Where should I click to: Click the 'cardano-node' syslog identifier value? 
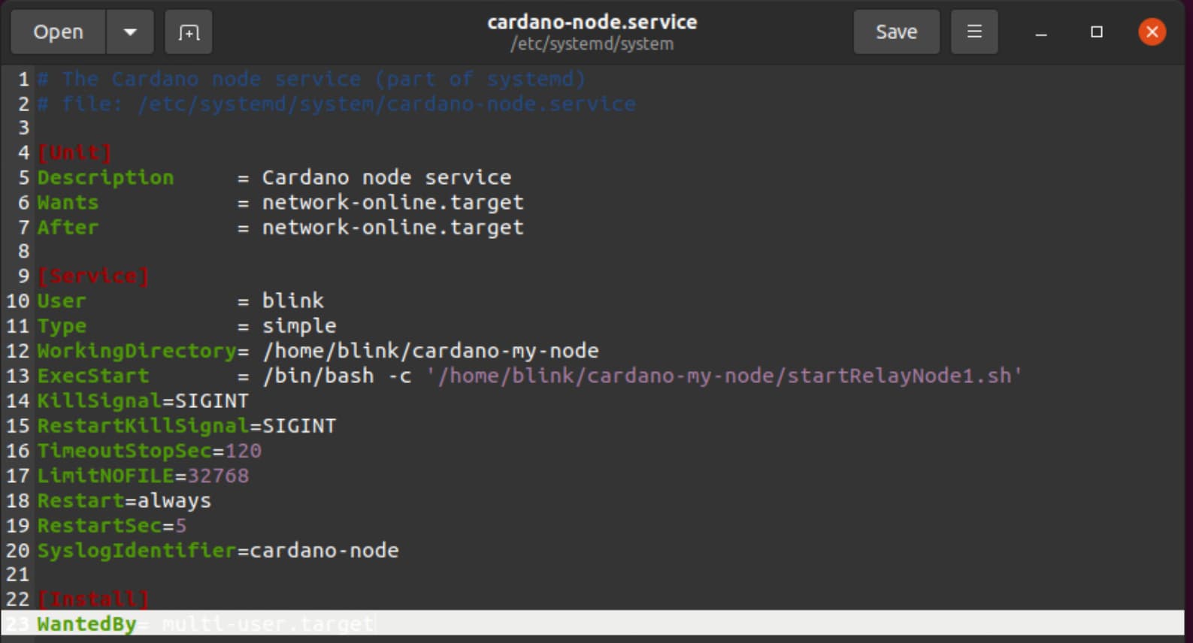324,551
